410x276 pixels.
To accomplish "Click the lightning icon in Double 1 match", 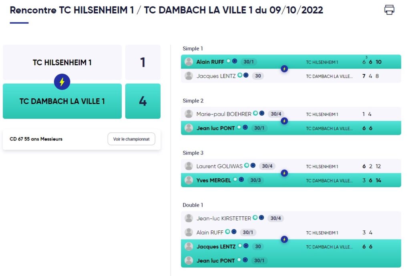I will [284, 240].
